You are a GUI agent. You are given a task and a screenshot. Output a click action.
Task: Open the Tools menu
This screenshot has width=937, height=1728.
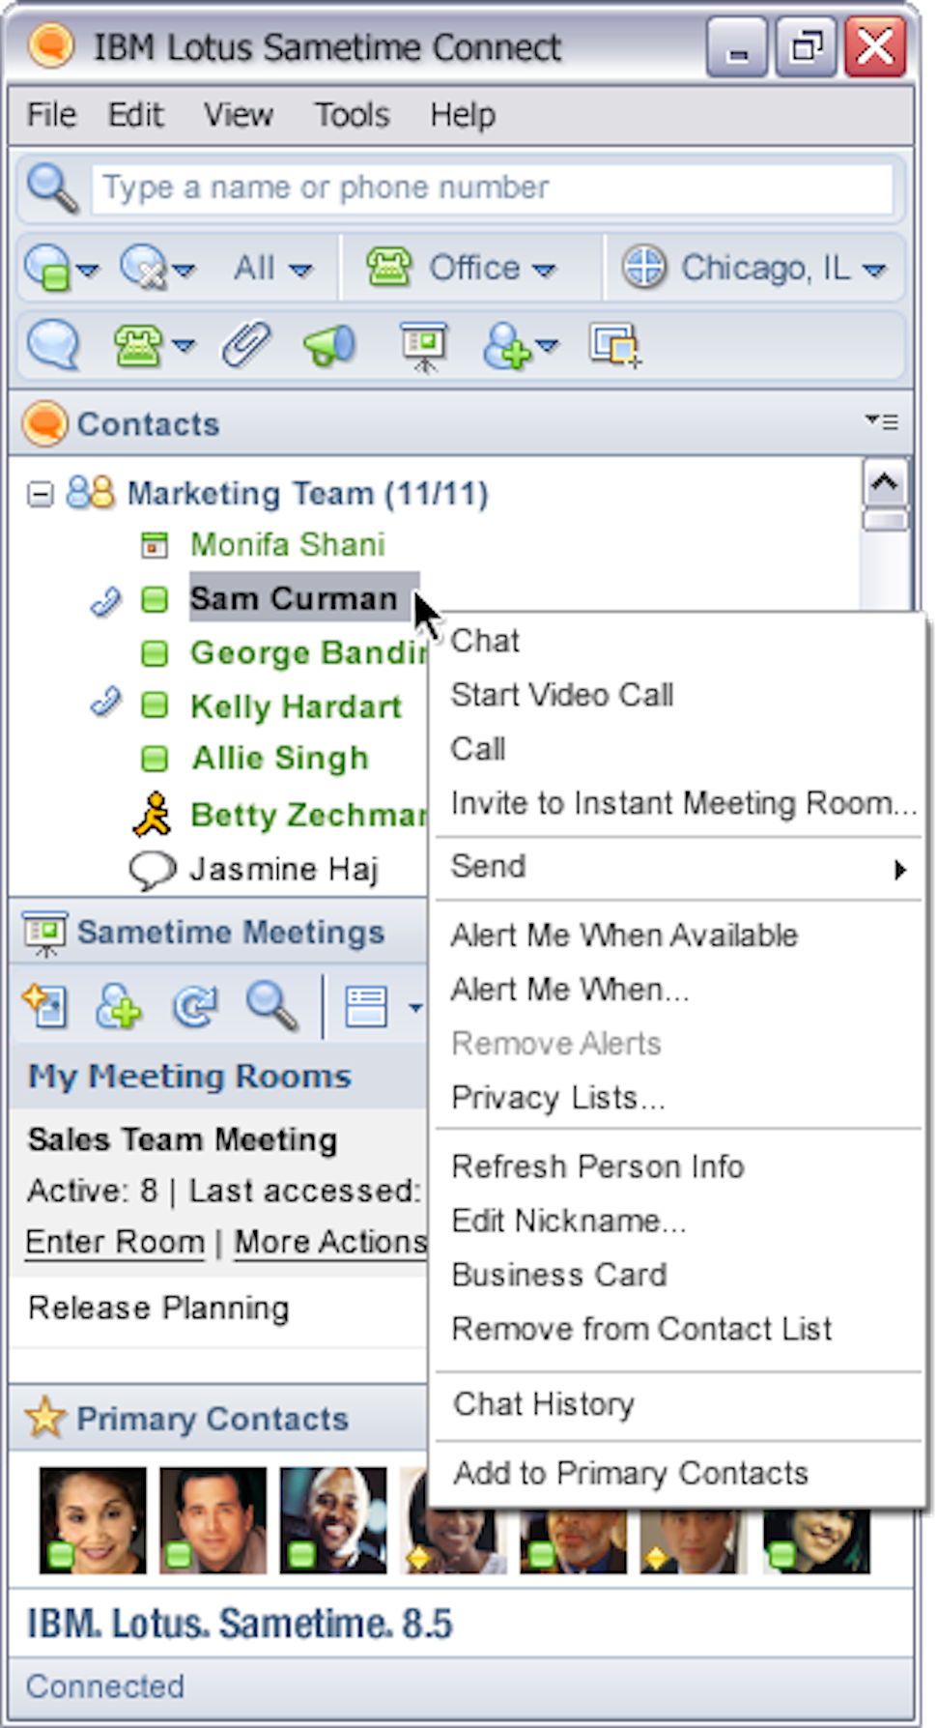pyautogui.click(x=352, y=114)
